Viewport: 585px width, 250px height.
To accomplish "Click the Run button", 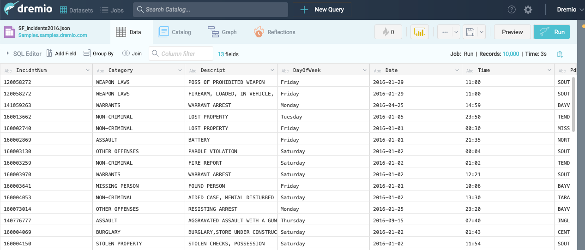I will (x=552, y=32).
